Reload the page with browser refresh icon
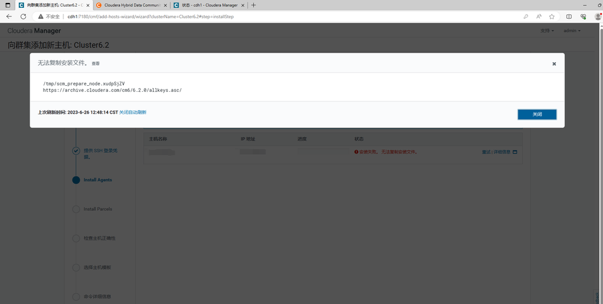603x304 pixels. pyautogui.click(x=23, y=16)
